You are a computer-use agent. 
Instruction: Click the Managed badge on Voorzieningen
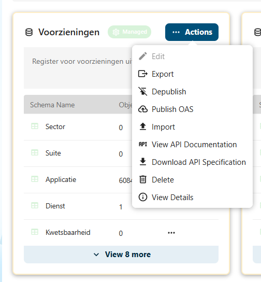coord(129,32)
